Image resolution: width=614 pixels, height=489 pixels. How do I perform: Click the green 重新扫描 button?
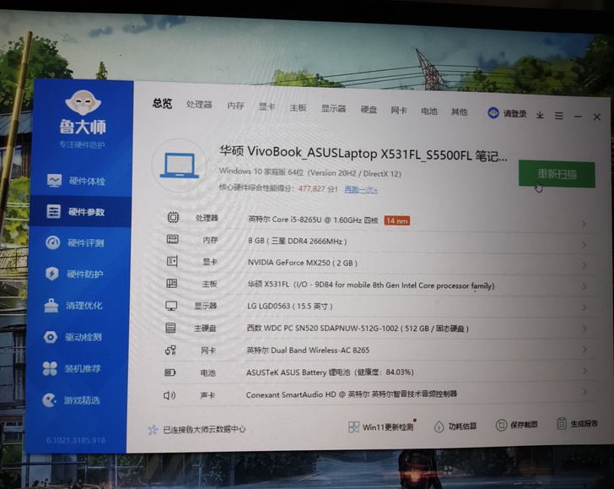tap(557, 174)
